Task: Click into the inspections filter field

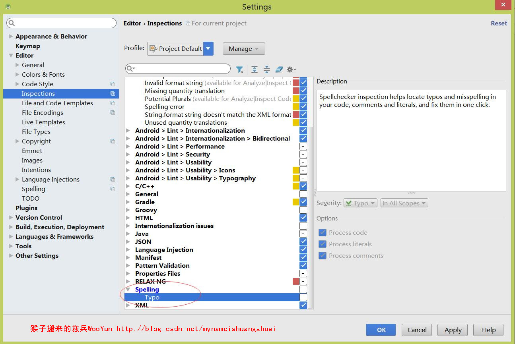Action: pos(178,69)
